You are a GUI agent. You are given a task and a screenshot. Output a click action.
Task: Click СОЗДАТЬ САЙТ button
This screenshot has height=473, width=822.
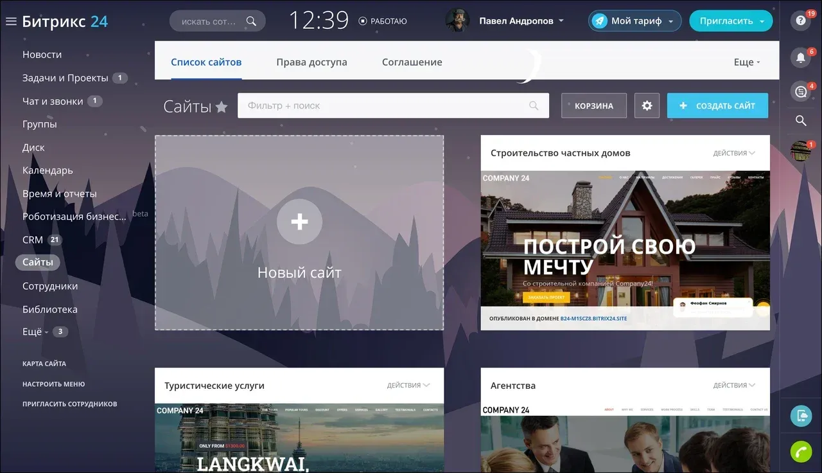(717, 105)
